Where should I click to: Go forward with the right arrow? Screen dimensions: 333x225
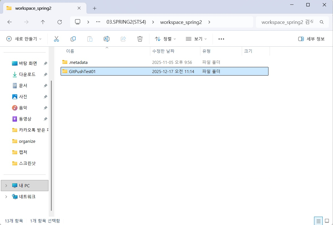coord(26,22)
